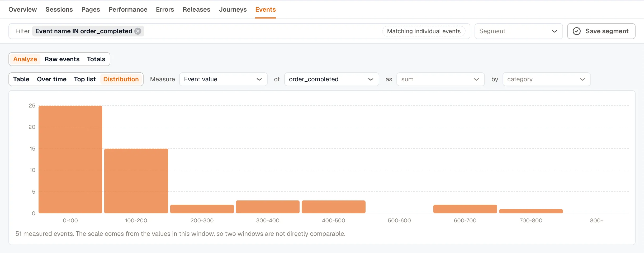Click the 300-400 histogram bar

click(x=268, y=207)
